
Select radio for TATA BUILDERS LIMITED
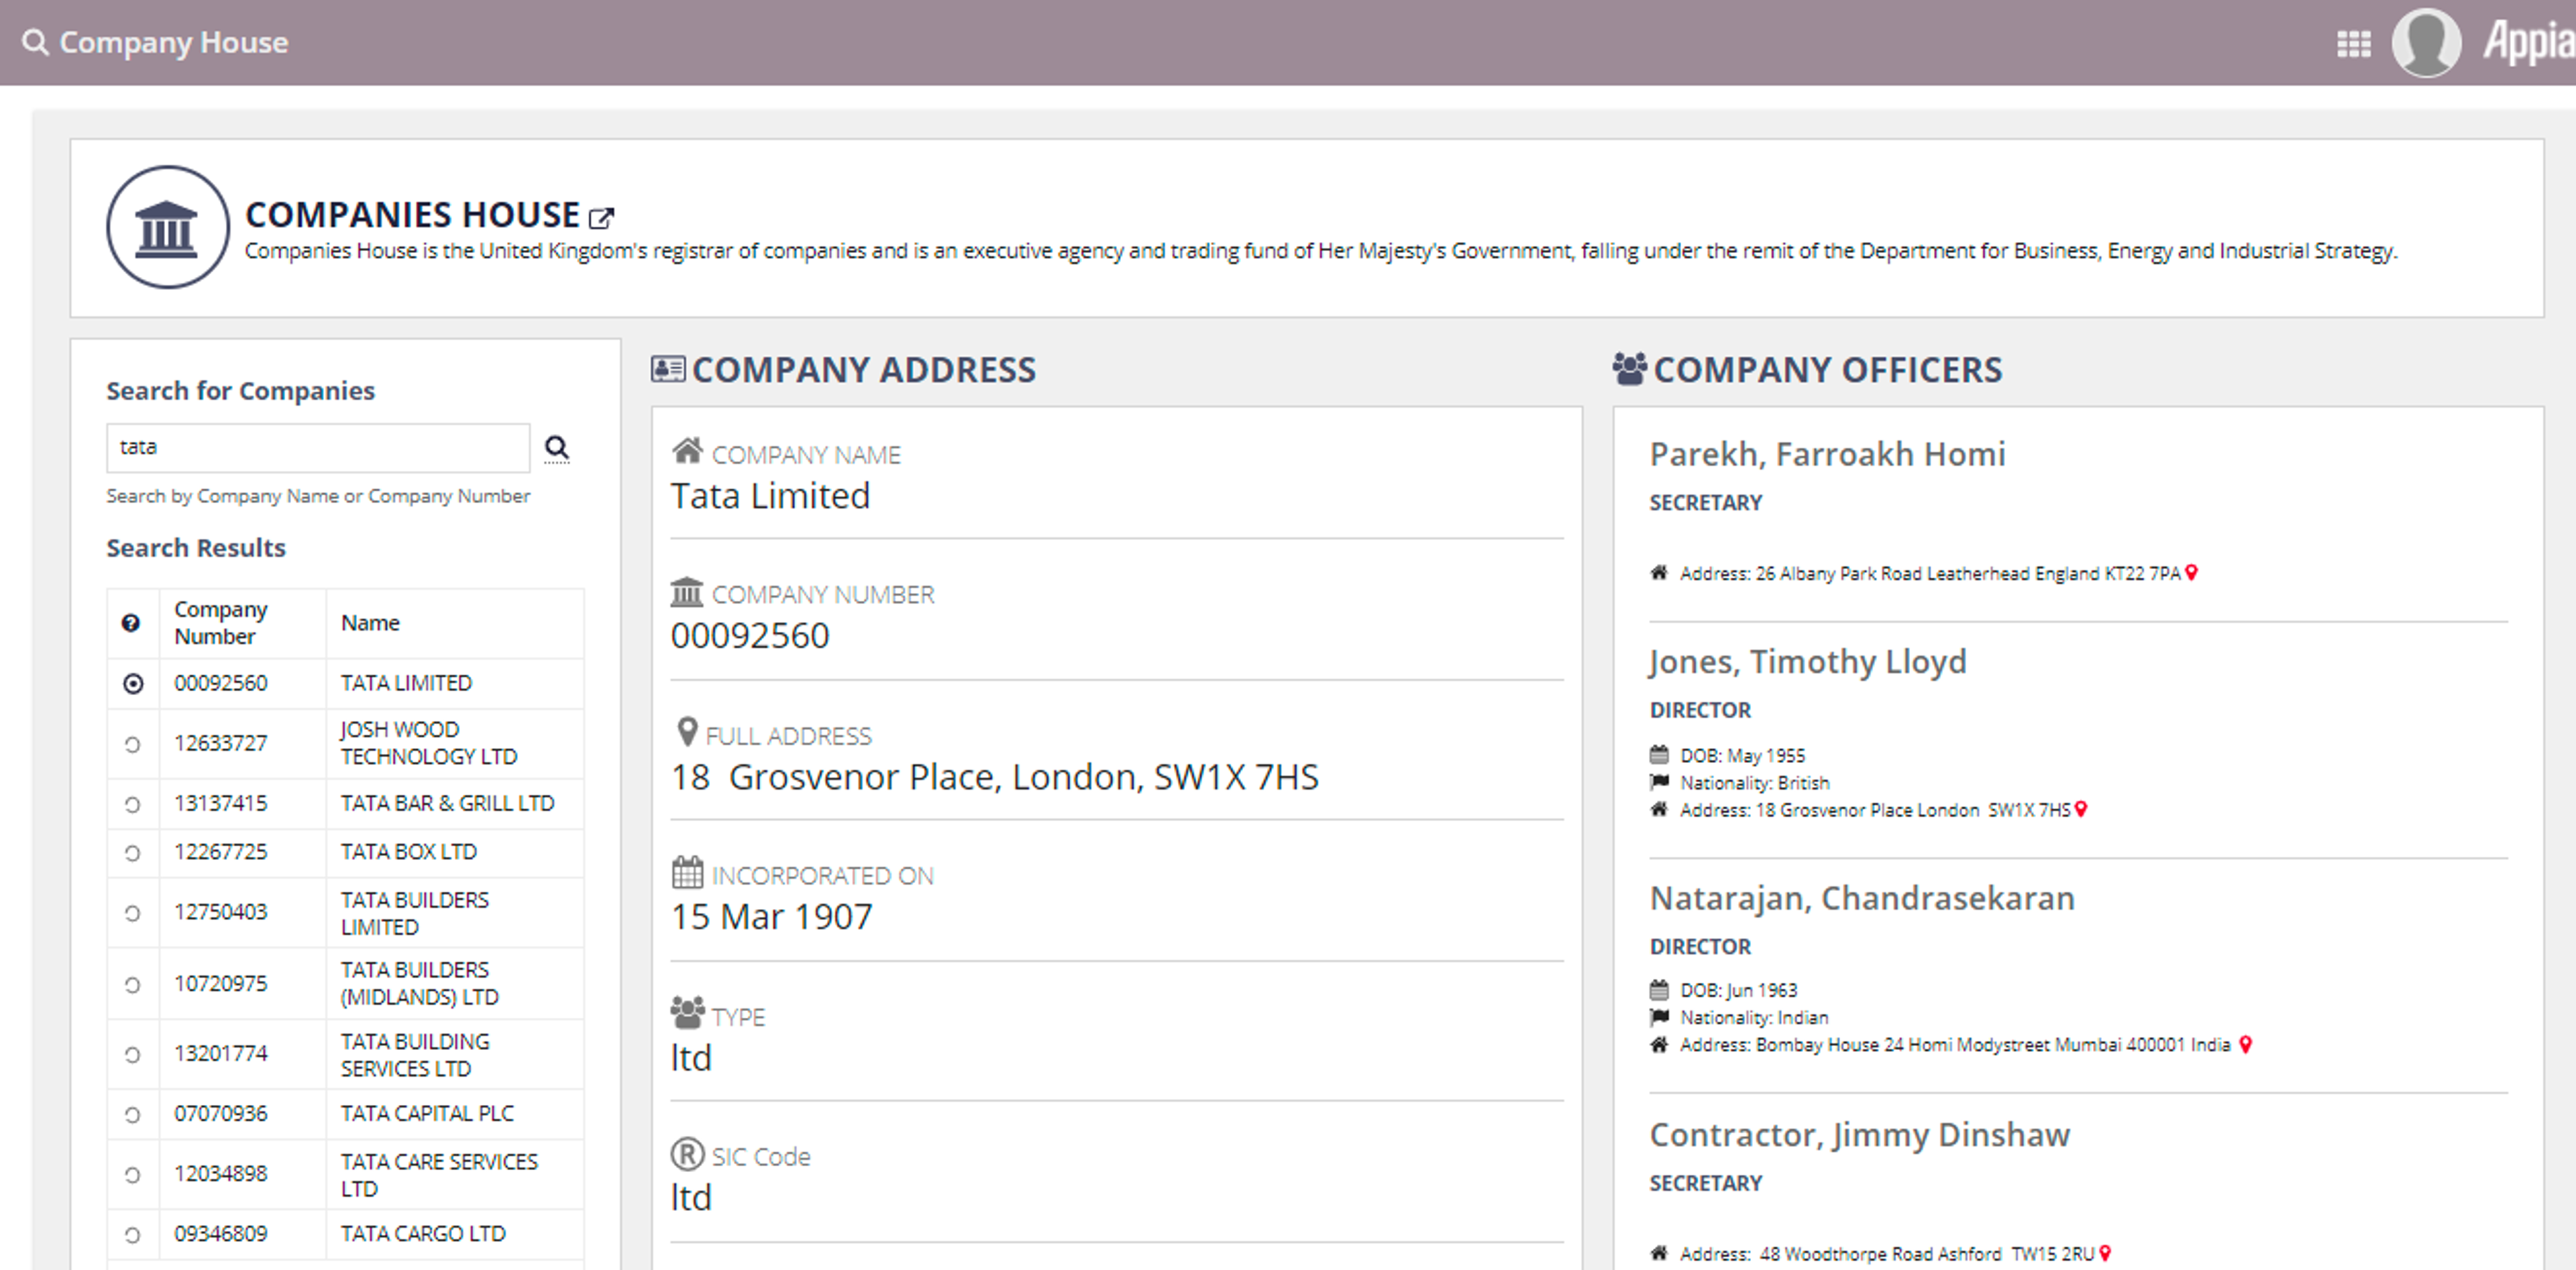[x=132, y=913]
